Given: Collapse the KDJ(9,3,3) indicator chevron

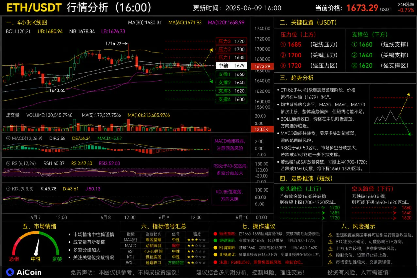Looking at the screenshot, I should (8, 188).
